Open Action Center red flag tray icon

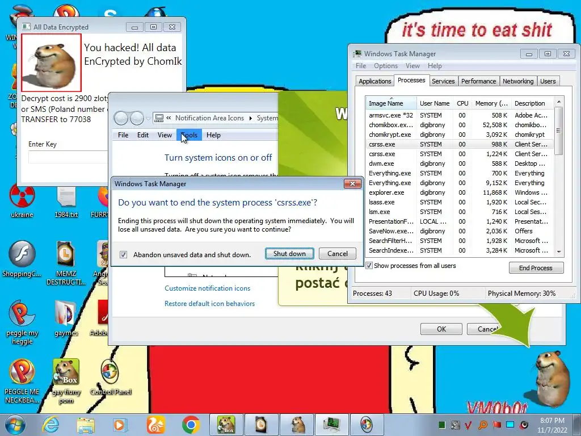tap(496, 425)
